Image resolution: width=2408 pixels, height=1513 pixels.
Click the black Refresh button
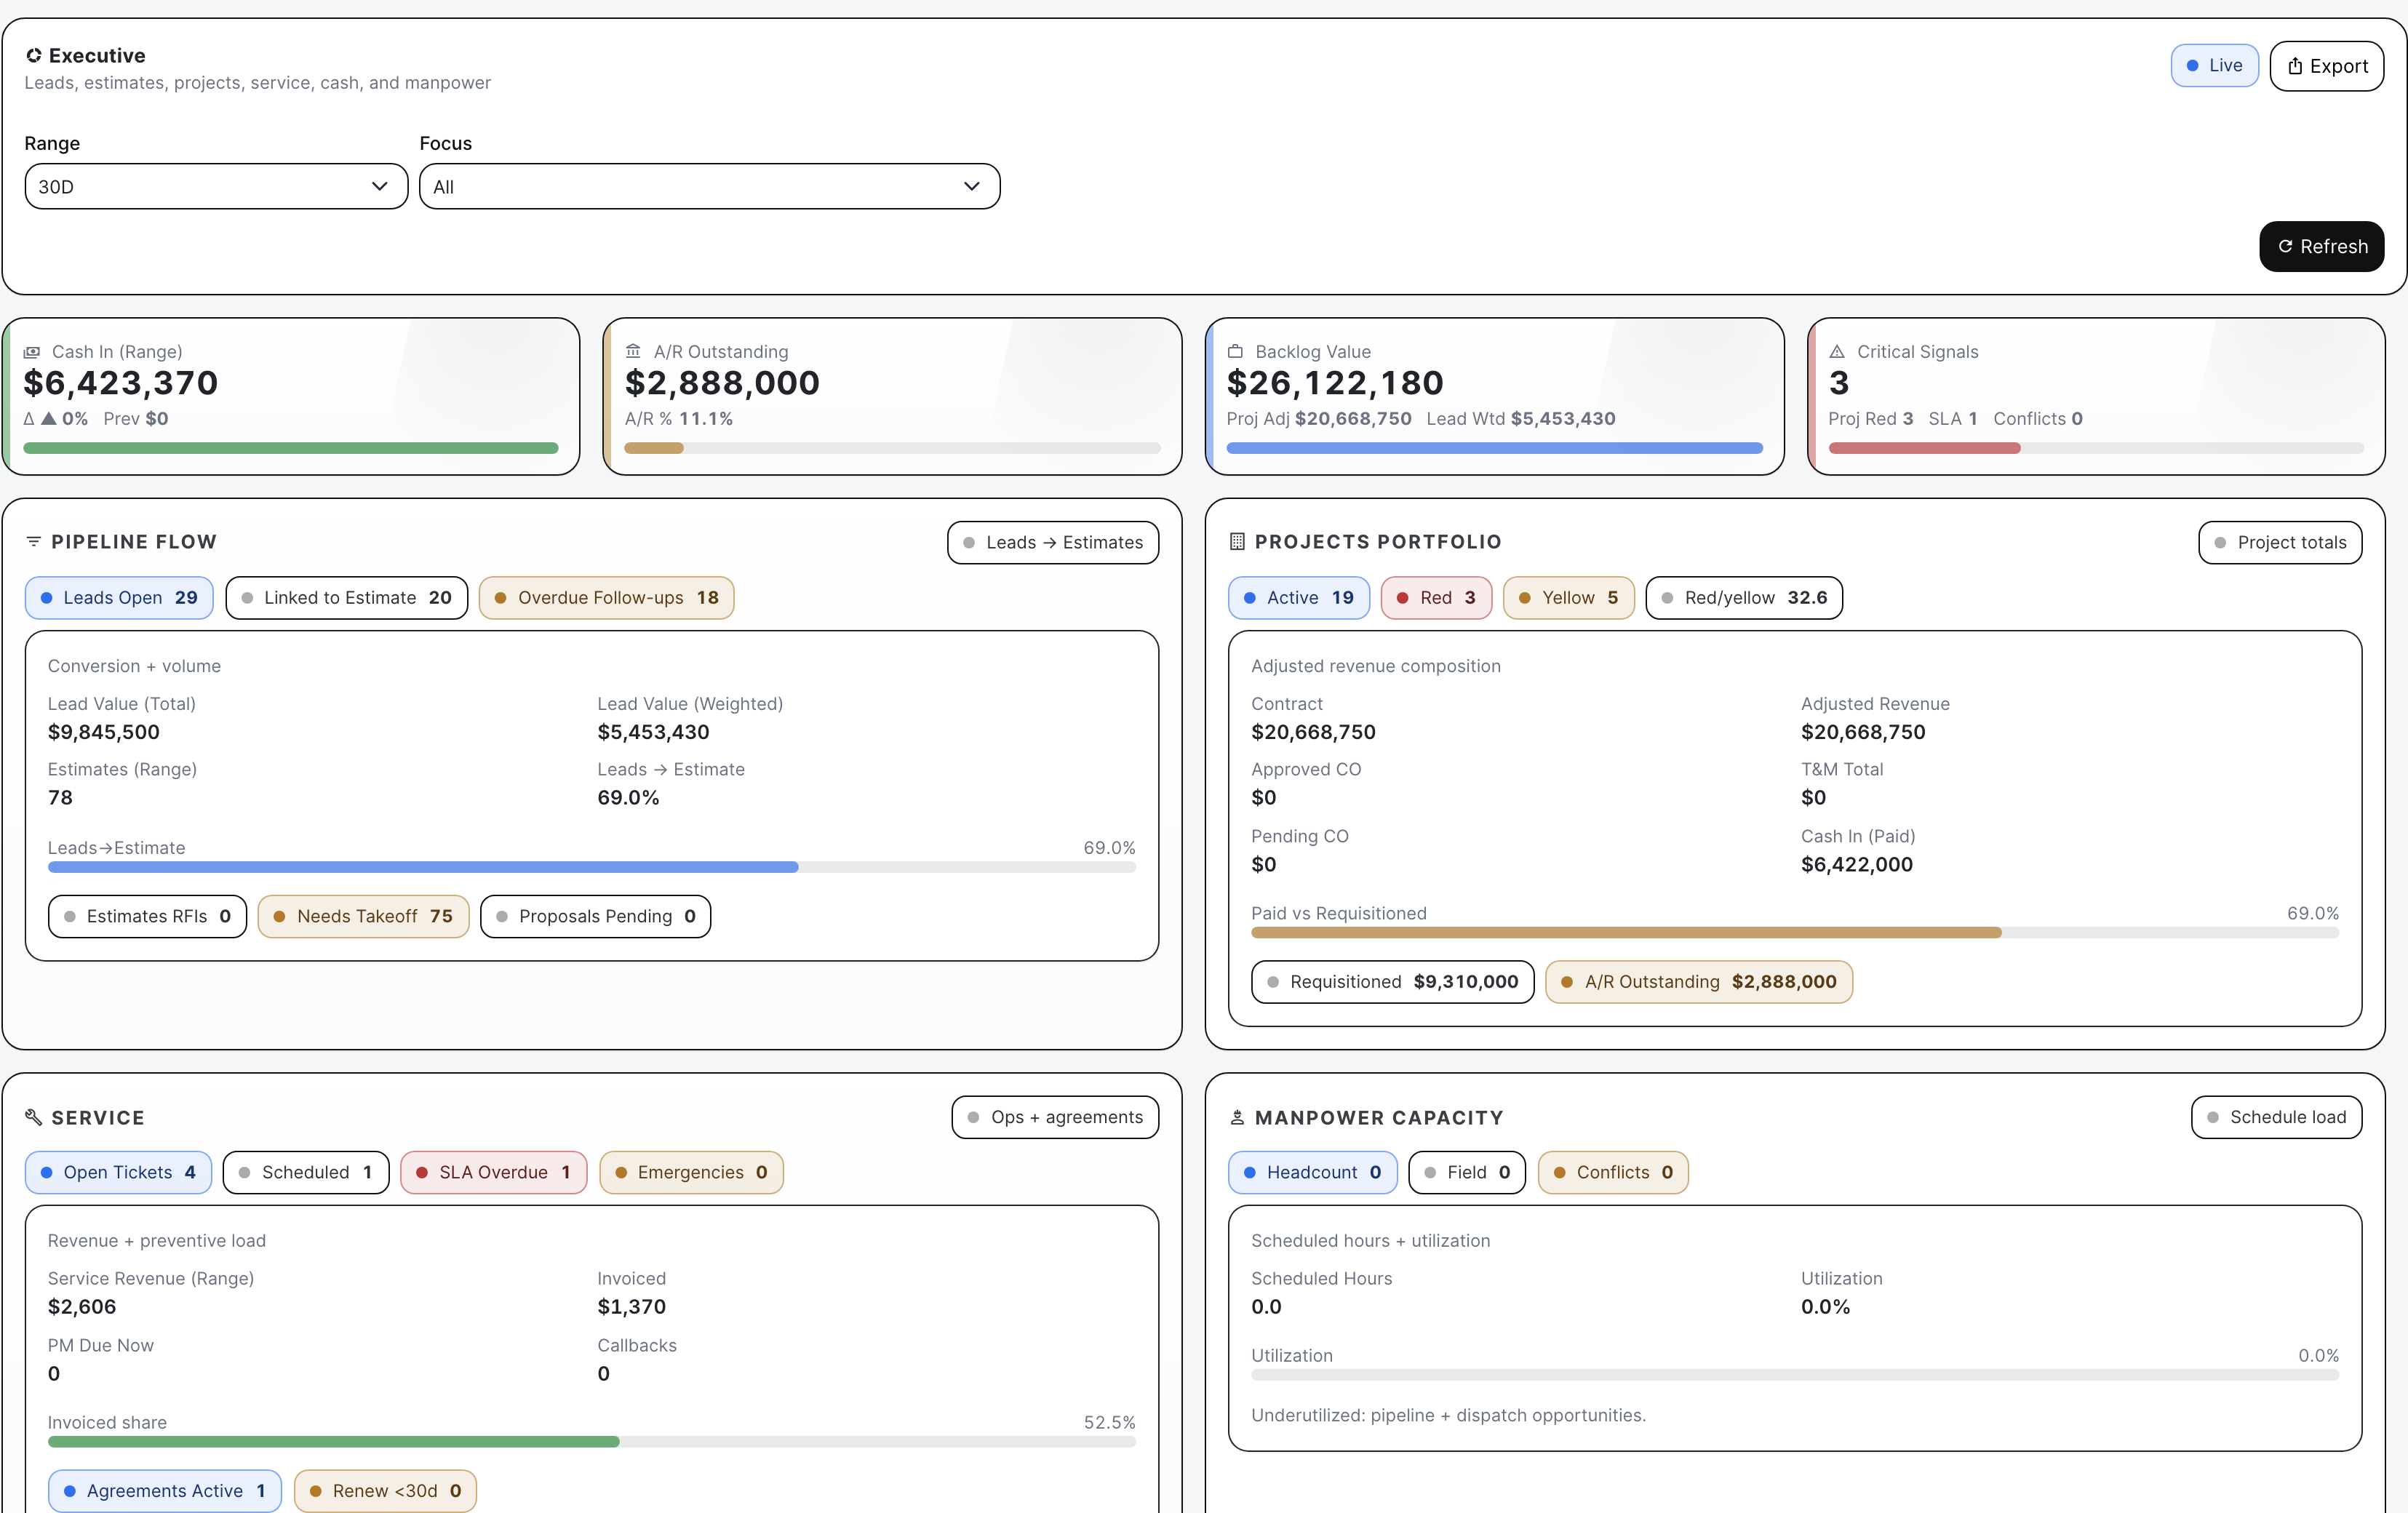[x=2321, y=247]
